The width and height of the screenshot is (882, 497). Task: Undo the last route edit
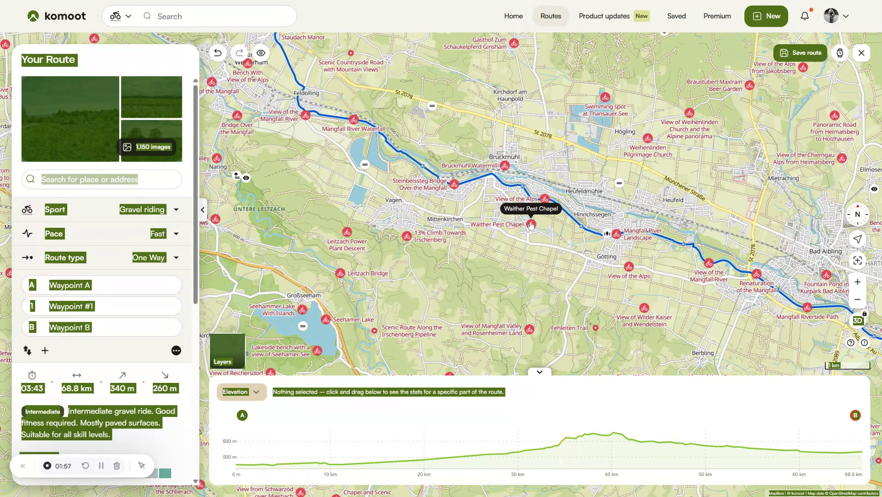pos(217,53)
